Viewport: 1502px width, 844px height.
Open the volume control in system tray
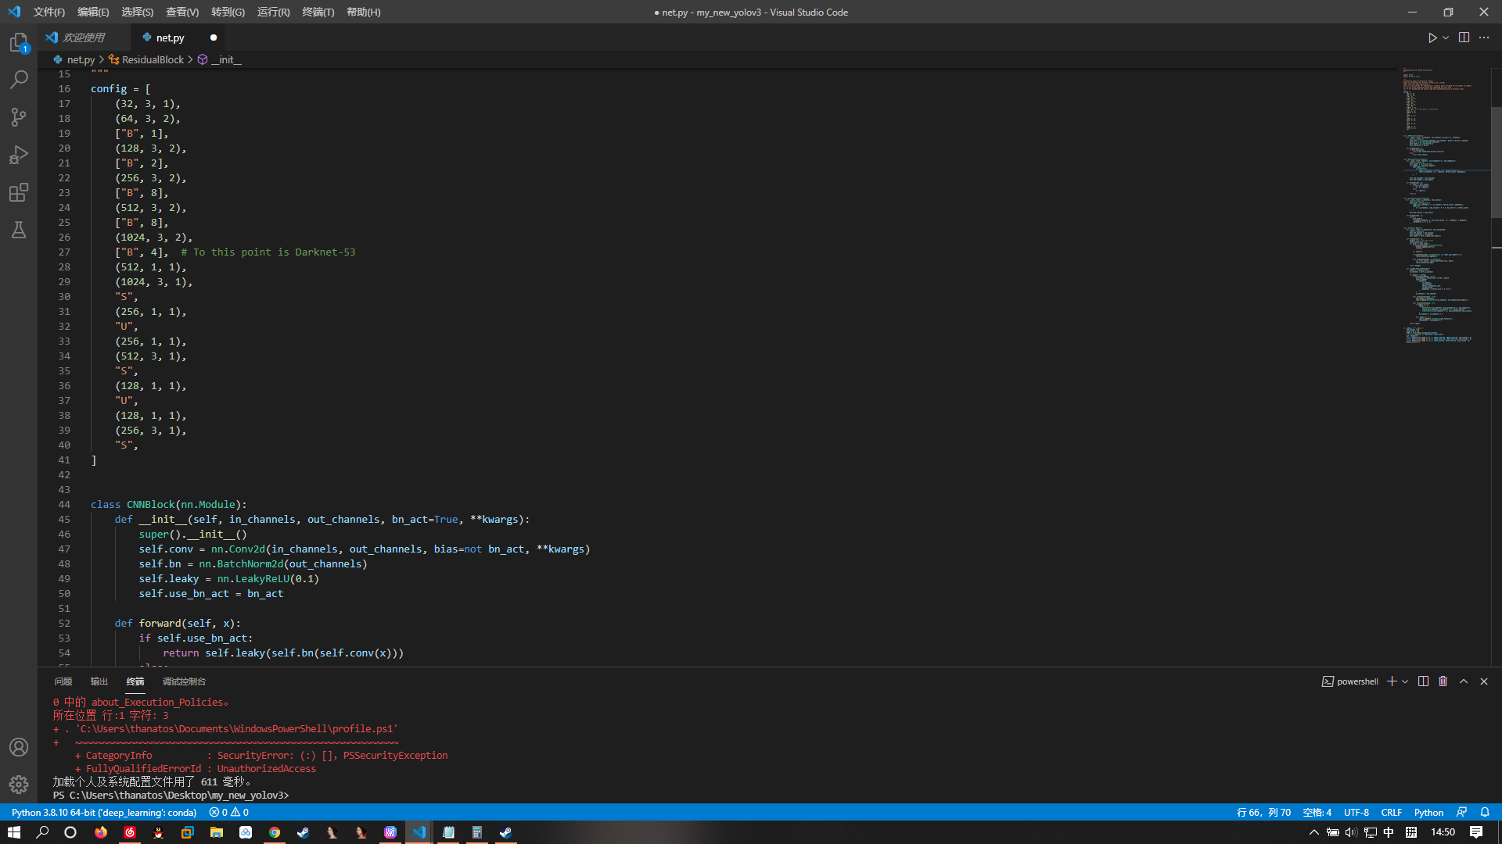(x=1351, y=832)
